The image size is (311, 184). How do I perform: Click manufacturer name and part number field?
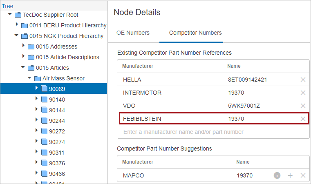[x=213, y=132]
